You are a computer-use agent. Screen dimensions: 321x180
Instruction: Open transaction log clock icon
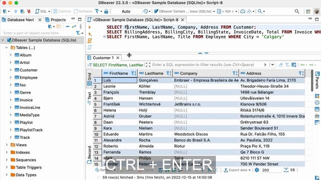pyautogui.click(x=145, y=11)
